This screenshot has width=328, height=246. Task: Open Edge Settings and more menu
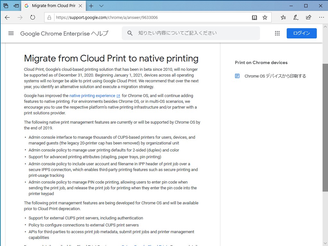tap(321, 18)
